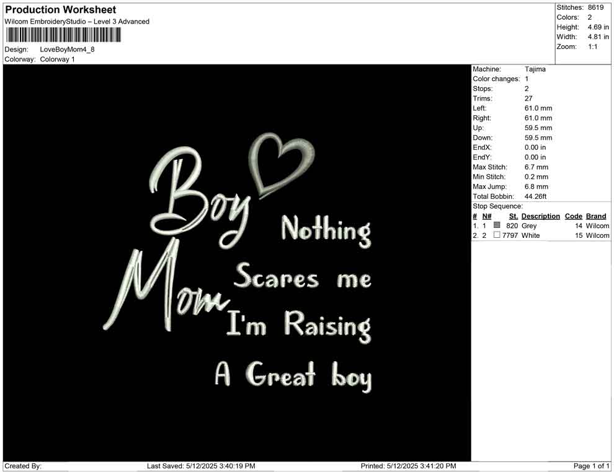Screen dimensions: 614x472
Task: Click the Height value 4.69 in
Action: pos(598,27)
